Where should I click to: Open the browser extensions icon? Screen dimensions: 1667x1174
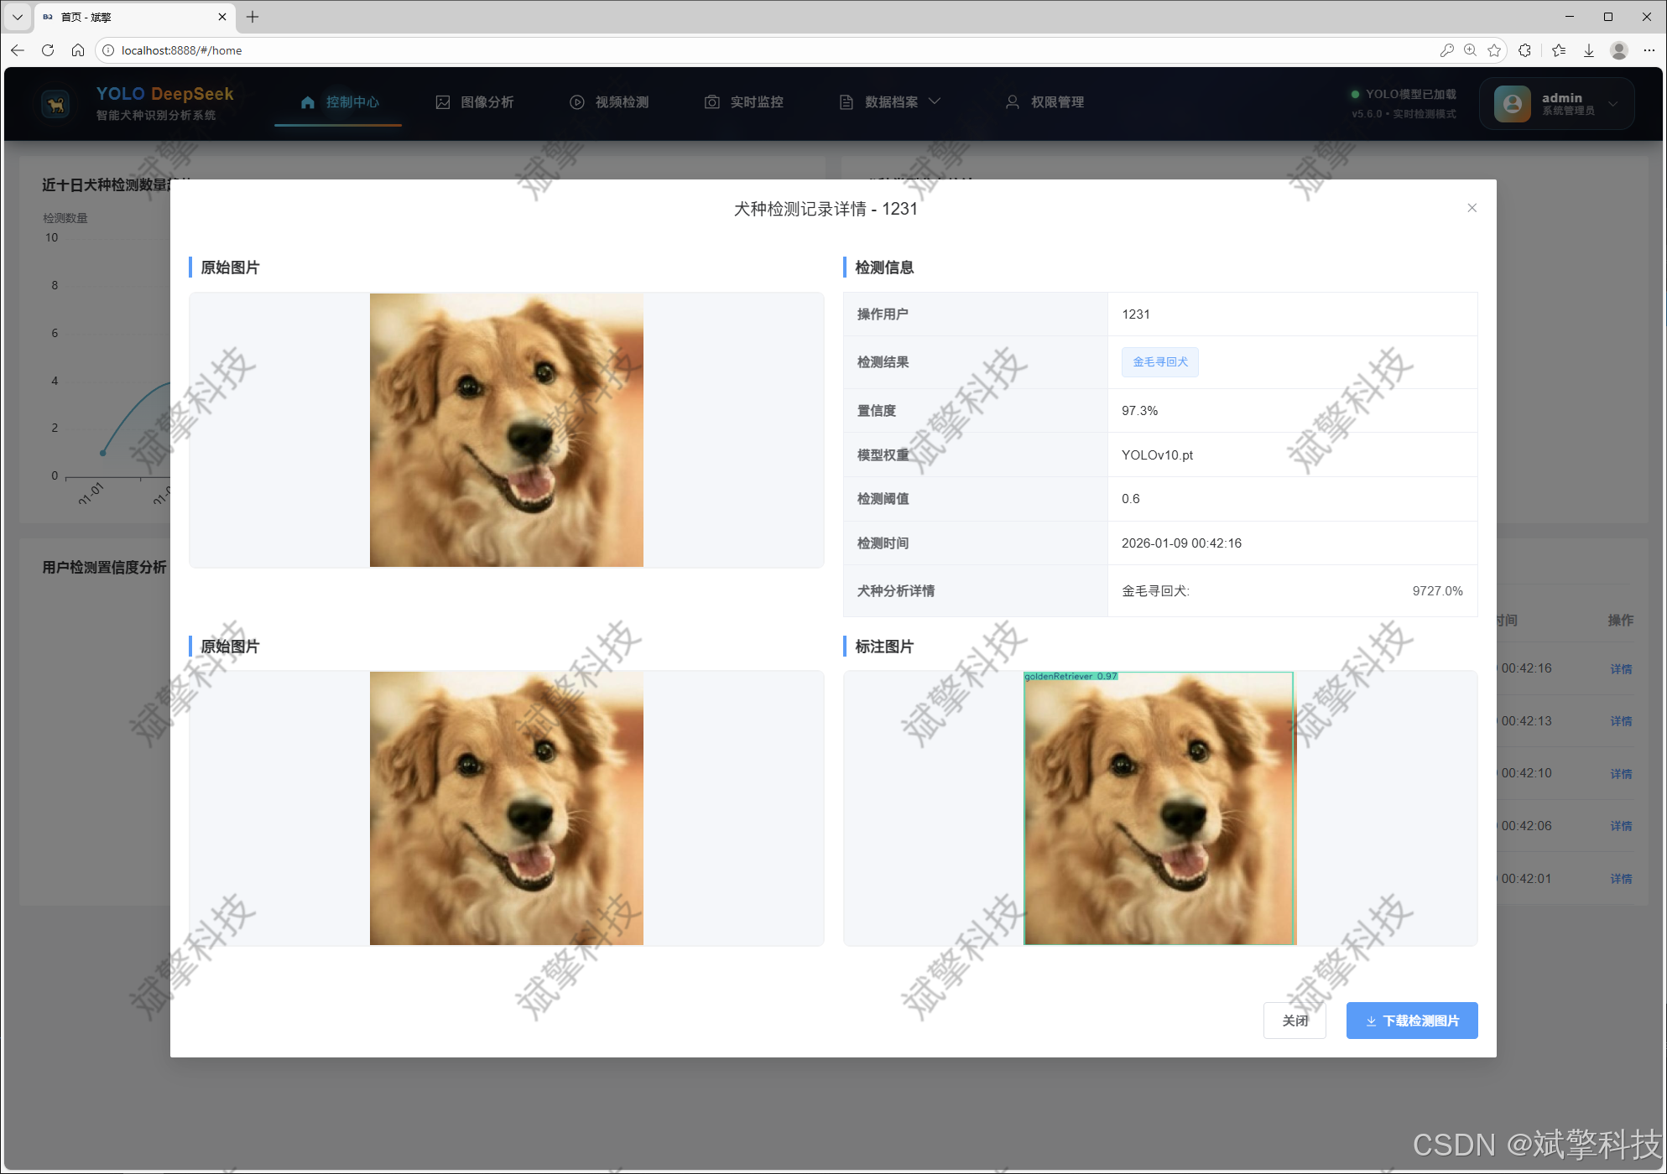pos(1524,50)
